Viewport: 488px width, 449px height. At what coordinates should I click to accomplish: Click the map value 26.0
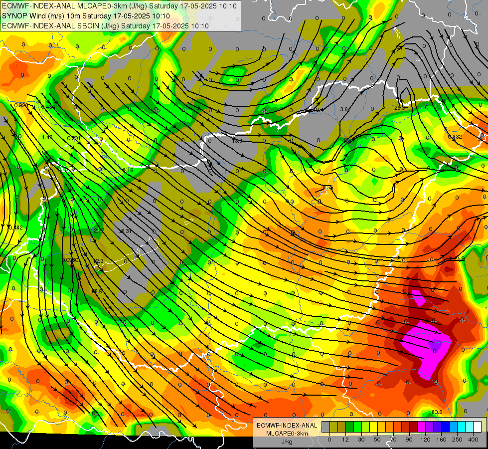[399, 108]
